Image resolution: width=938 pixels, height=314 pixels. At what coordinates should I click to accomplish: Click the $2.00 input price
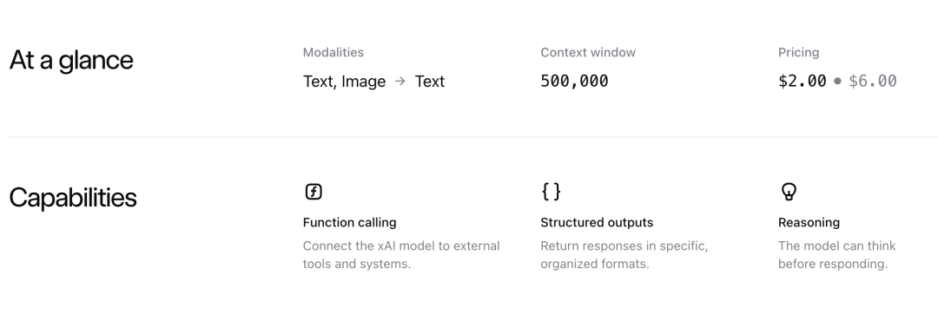tap(803, 81)
